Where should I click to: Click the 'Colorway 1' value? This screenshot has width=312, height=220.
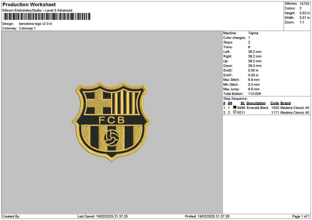[27, 29]
